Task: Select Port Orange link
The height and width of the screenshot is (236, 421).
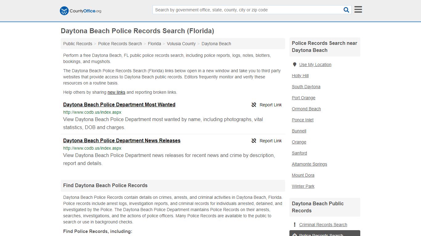Action: 304,98
